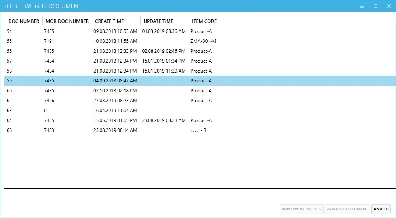Click update time 01.03.2019 08:36 AM

click(164, 31)
